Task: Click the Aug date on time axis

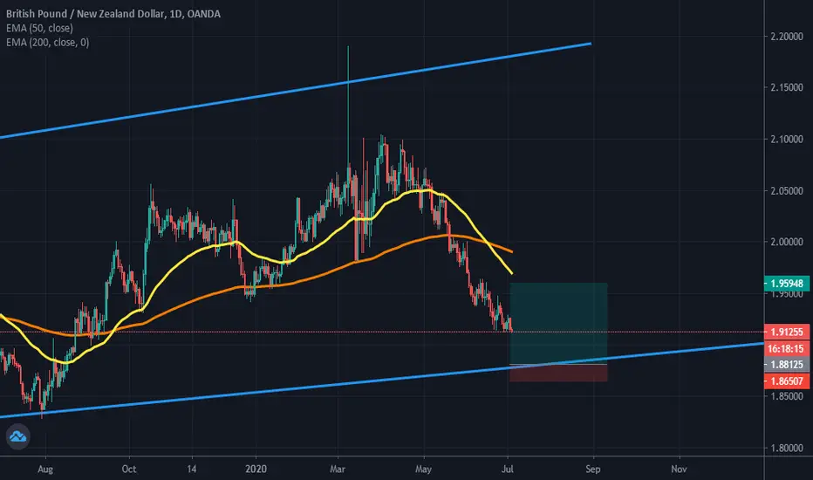Action: coord(45,470)
